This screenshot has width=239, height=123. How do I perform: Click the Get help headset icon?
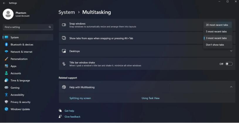pyautogui.click(x=60, y=110)
